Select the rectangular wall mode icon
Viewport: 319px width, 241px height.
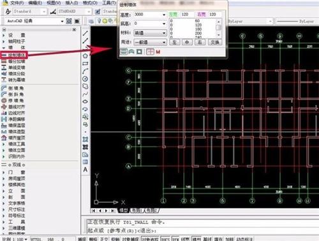pos(139,52)
